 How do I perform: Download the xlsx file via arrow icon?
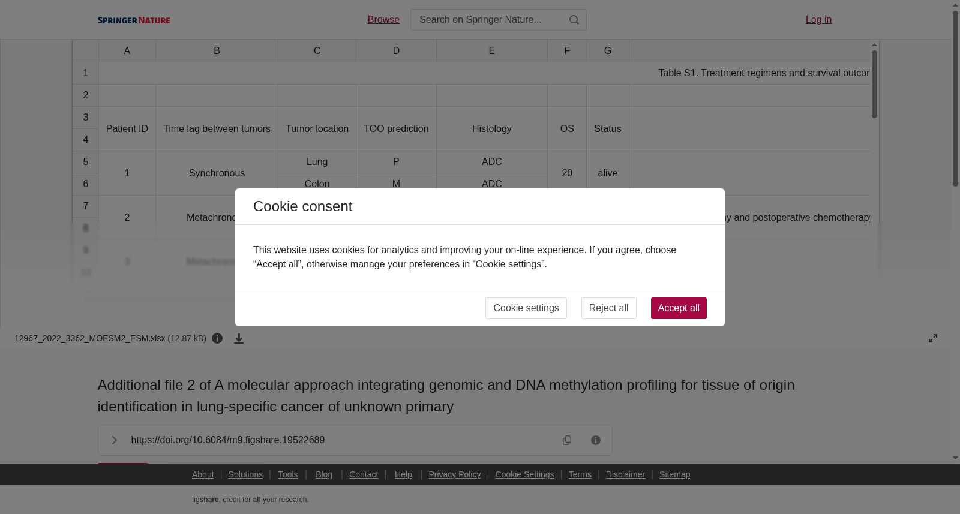pyautogui.click(x=239, y=339)
